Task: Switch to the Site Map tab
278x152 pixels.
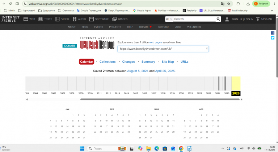Action: tap(168, 62)
